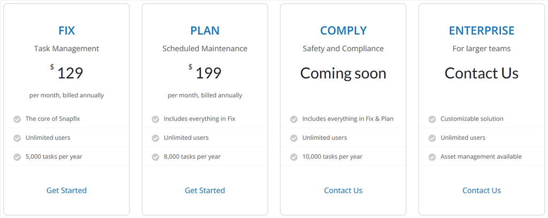Open Contact Us link in Comply card
Viewport: 548px width, 218px height.
(343, 190)
